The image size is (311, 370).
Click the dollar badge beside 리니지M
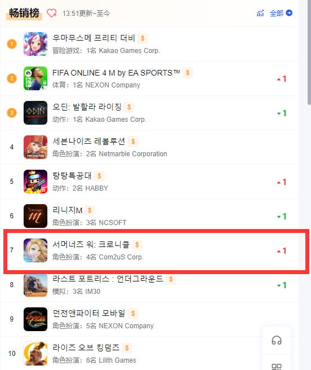(x=90, y=210)
